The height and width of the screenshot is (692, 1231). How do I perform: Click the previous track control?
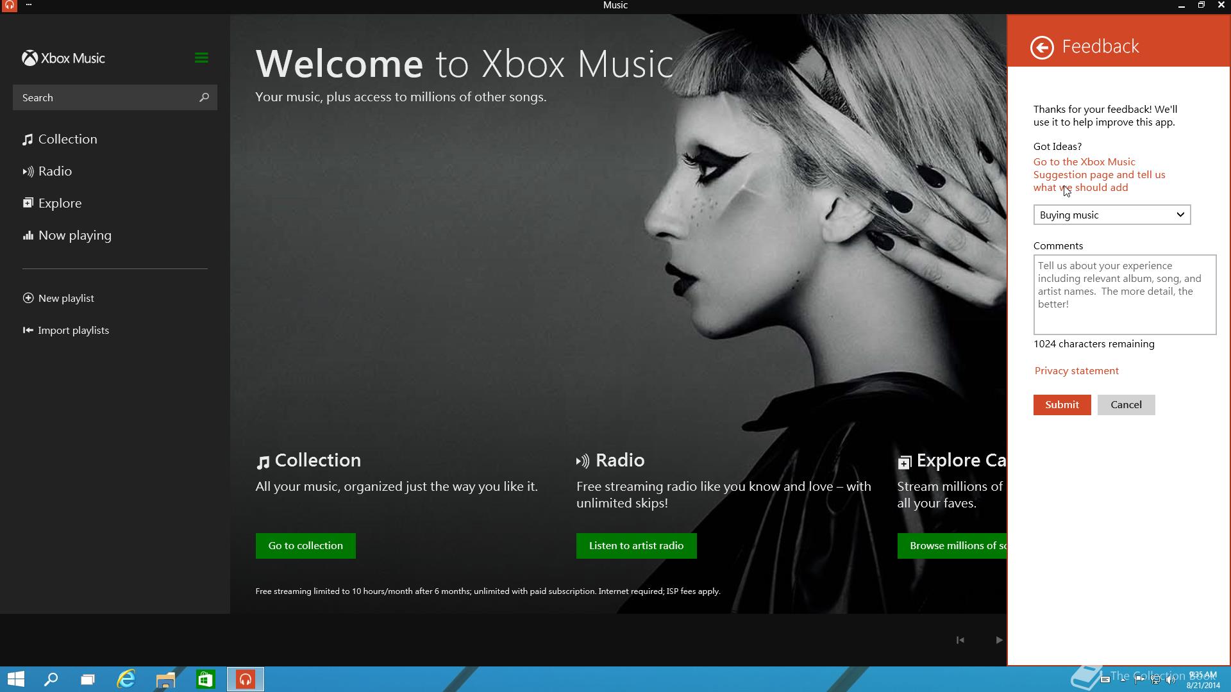960,639
